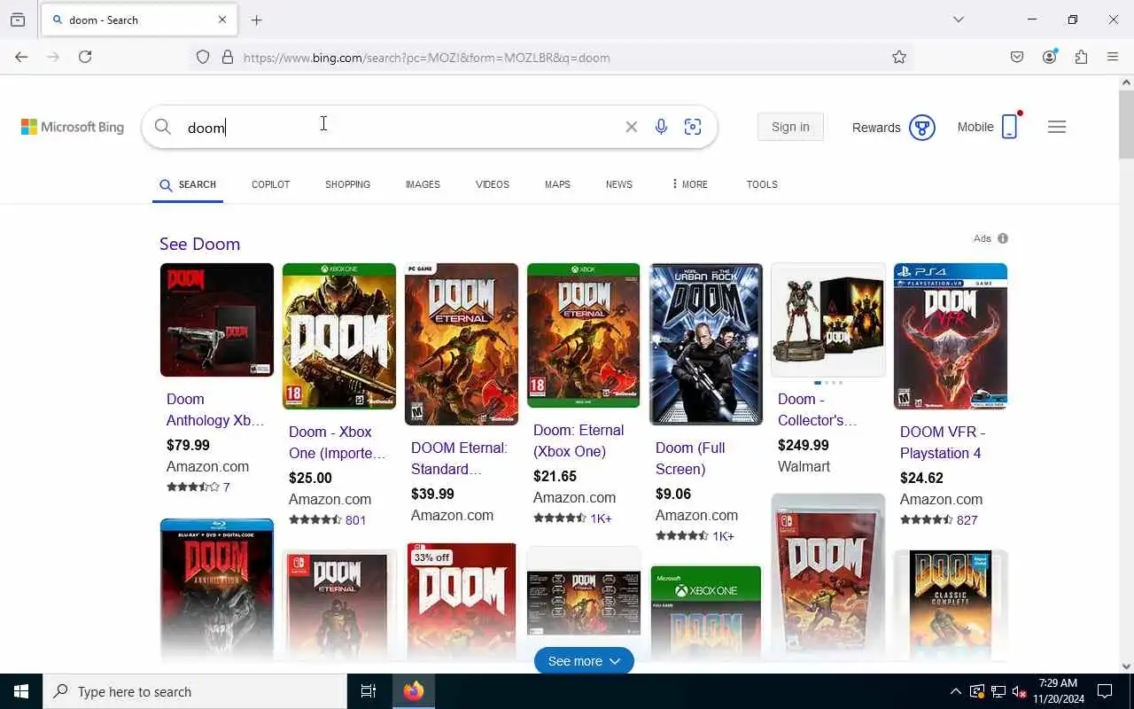Screen dimensions: 1134x709
Task: Click the Ads info icon
Action: pyautogui.click(x=1003, y=238)
